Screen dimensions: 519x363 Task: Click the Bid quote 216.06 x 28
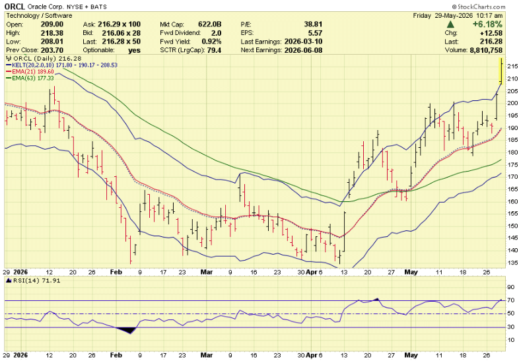pos(121,33)
